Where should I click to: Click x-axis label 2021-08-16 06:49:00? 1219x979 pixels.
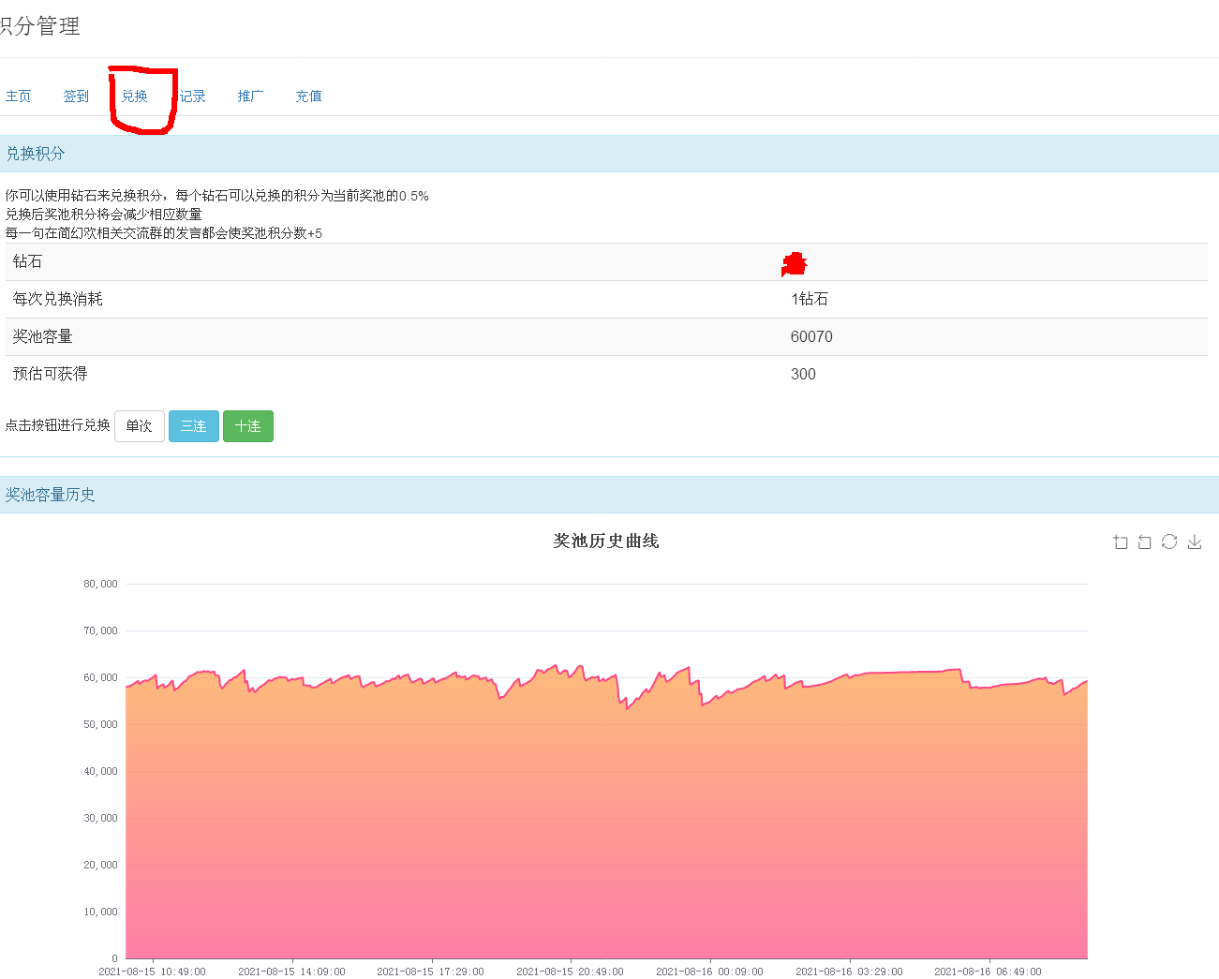(x=988, y=972)
